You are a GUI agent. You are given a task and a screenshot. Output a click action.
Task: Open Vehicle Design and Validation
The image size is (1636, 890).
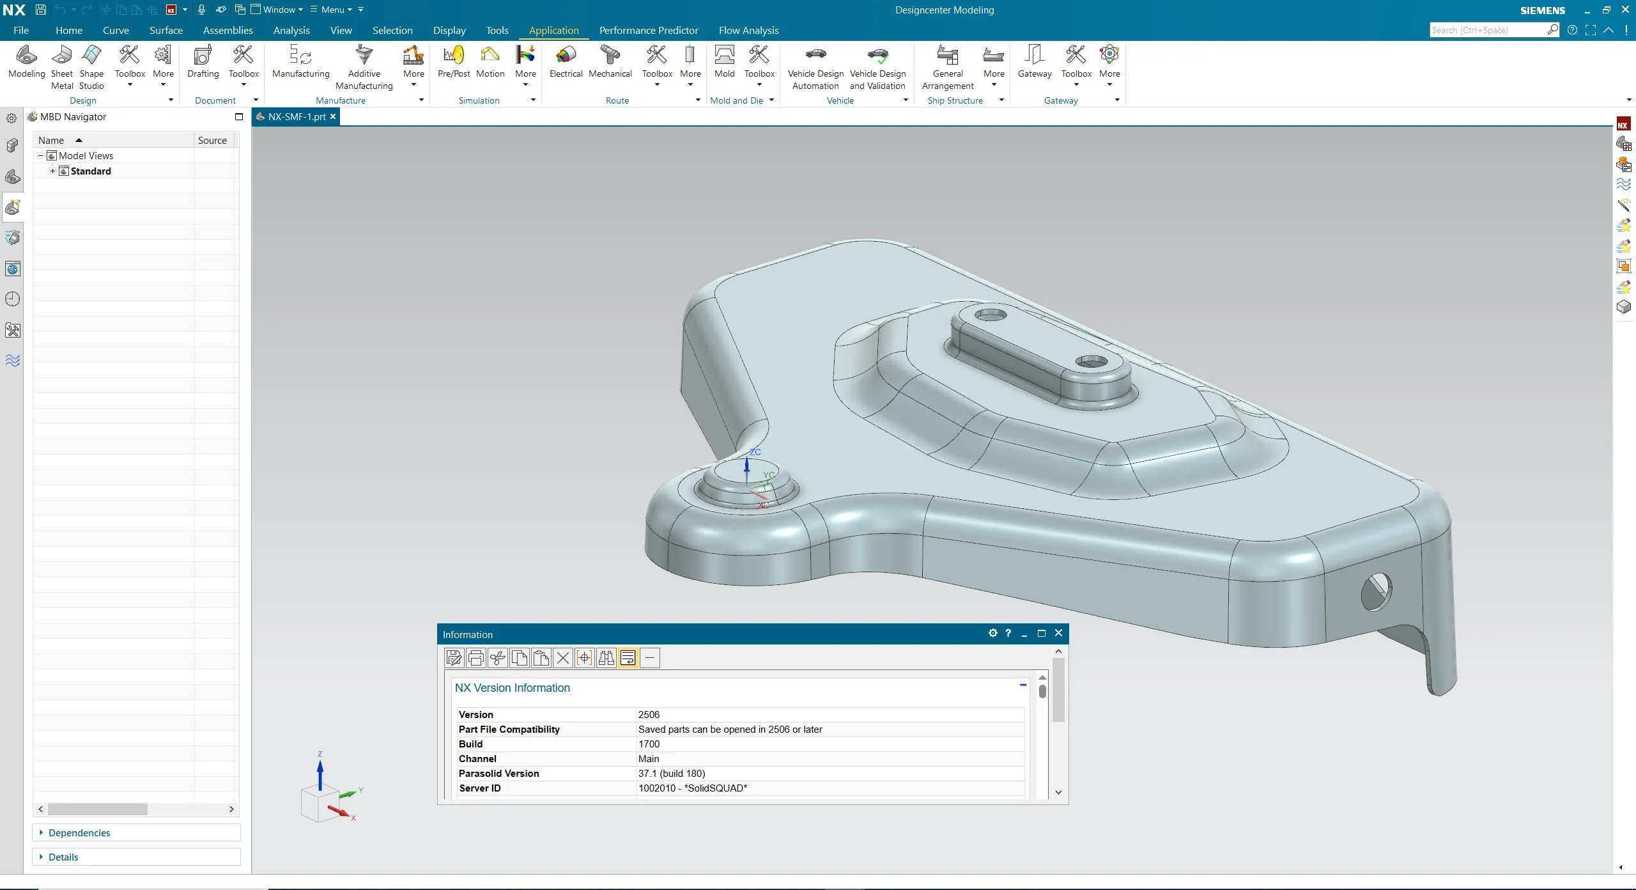point(877,68)
